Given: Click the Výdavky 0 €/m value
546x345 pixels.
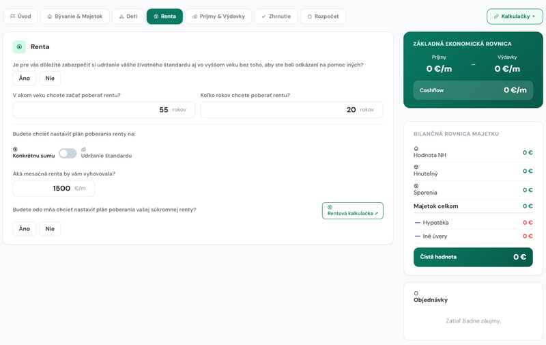Looking at the screenshot, I should pos(507,69).
